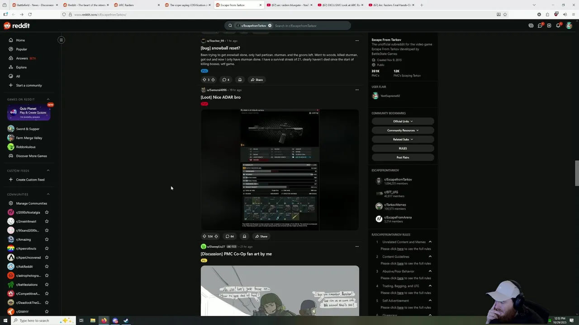Expand Official Links dropdown
Image resolution: width=579 pixels, height=325 pixels.
(x=403, y=121)
